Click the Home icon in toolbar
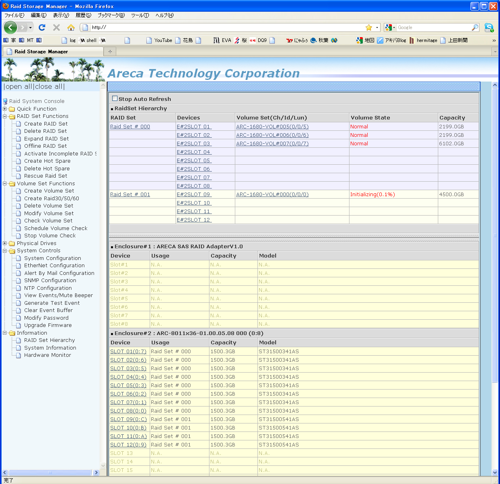This screenshot has height=484, width=500. click(x=71, y=27)
